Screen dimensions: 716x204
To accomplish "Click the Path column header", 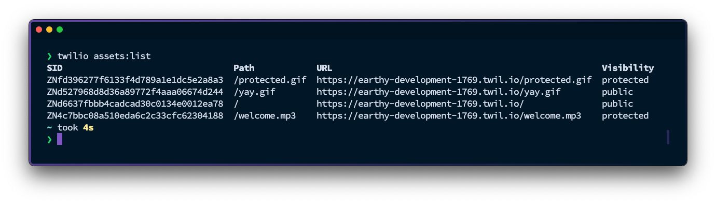I will coord(244,68).
